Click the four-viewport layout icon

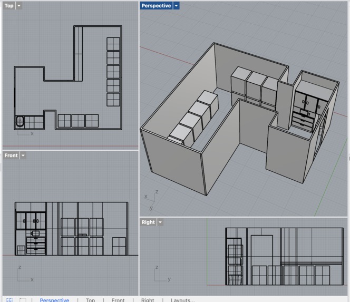9,300
